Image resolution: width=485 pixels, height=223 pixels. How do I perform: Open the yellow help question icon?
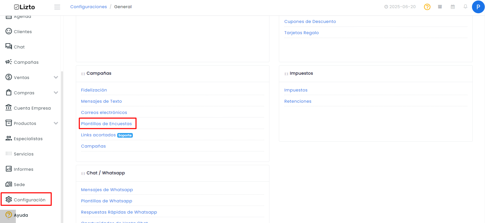pos(427,7)
